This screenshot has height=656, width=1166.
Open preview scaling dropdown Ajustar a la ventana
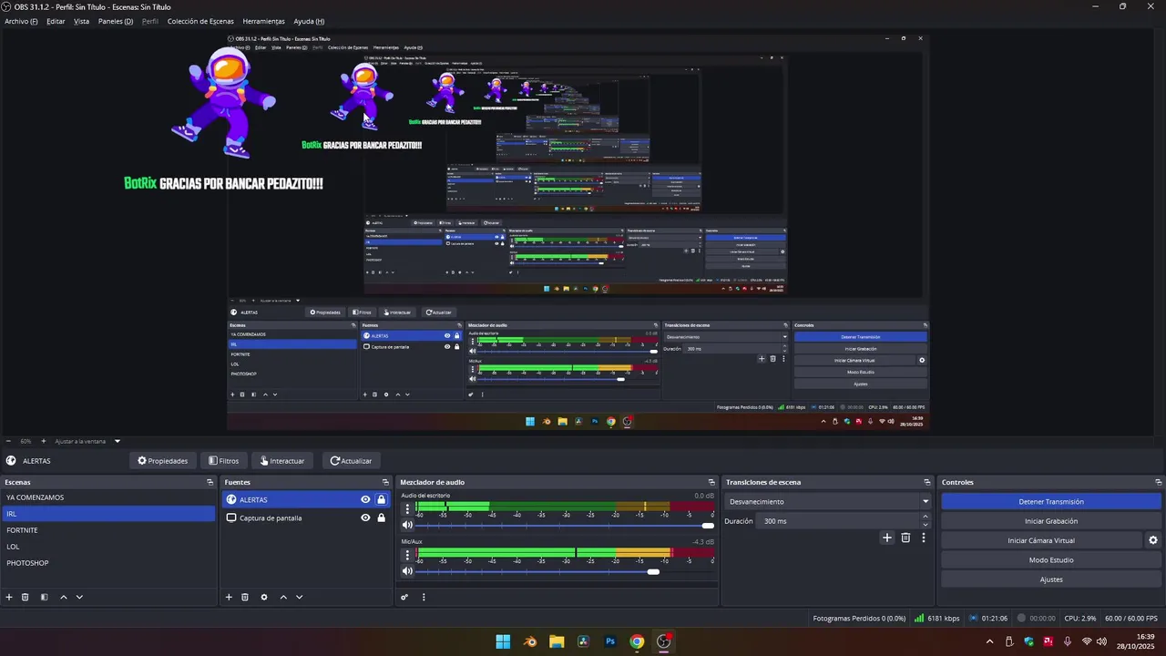(x=87, y=441)
